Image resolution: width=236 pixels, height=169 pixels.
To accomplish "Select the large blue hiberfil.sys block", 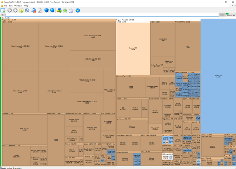I will [218, 76].
